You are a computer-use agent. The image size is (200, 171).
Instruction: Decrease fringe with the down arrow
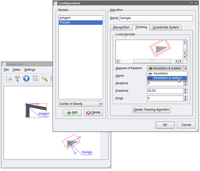185,100
